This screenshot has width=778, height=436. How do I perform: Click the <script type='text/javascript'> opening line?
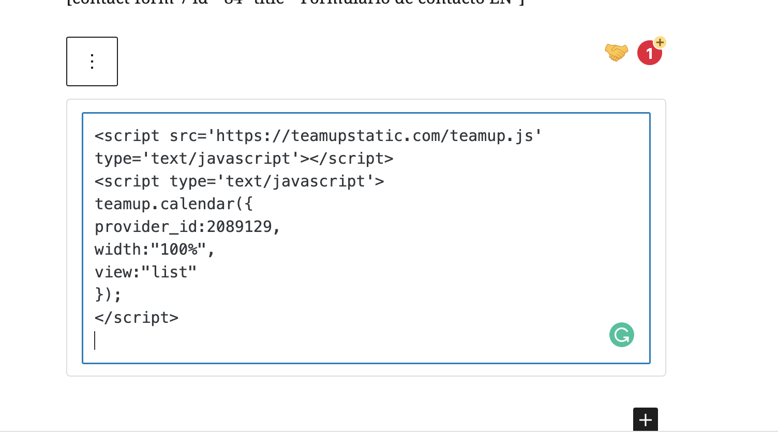239,181
